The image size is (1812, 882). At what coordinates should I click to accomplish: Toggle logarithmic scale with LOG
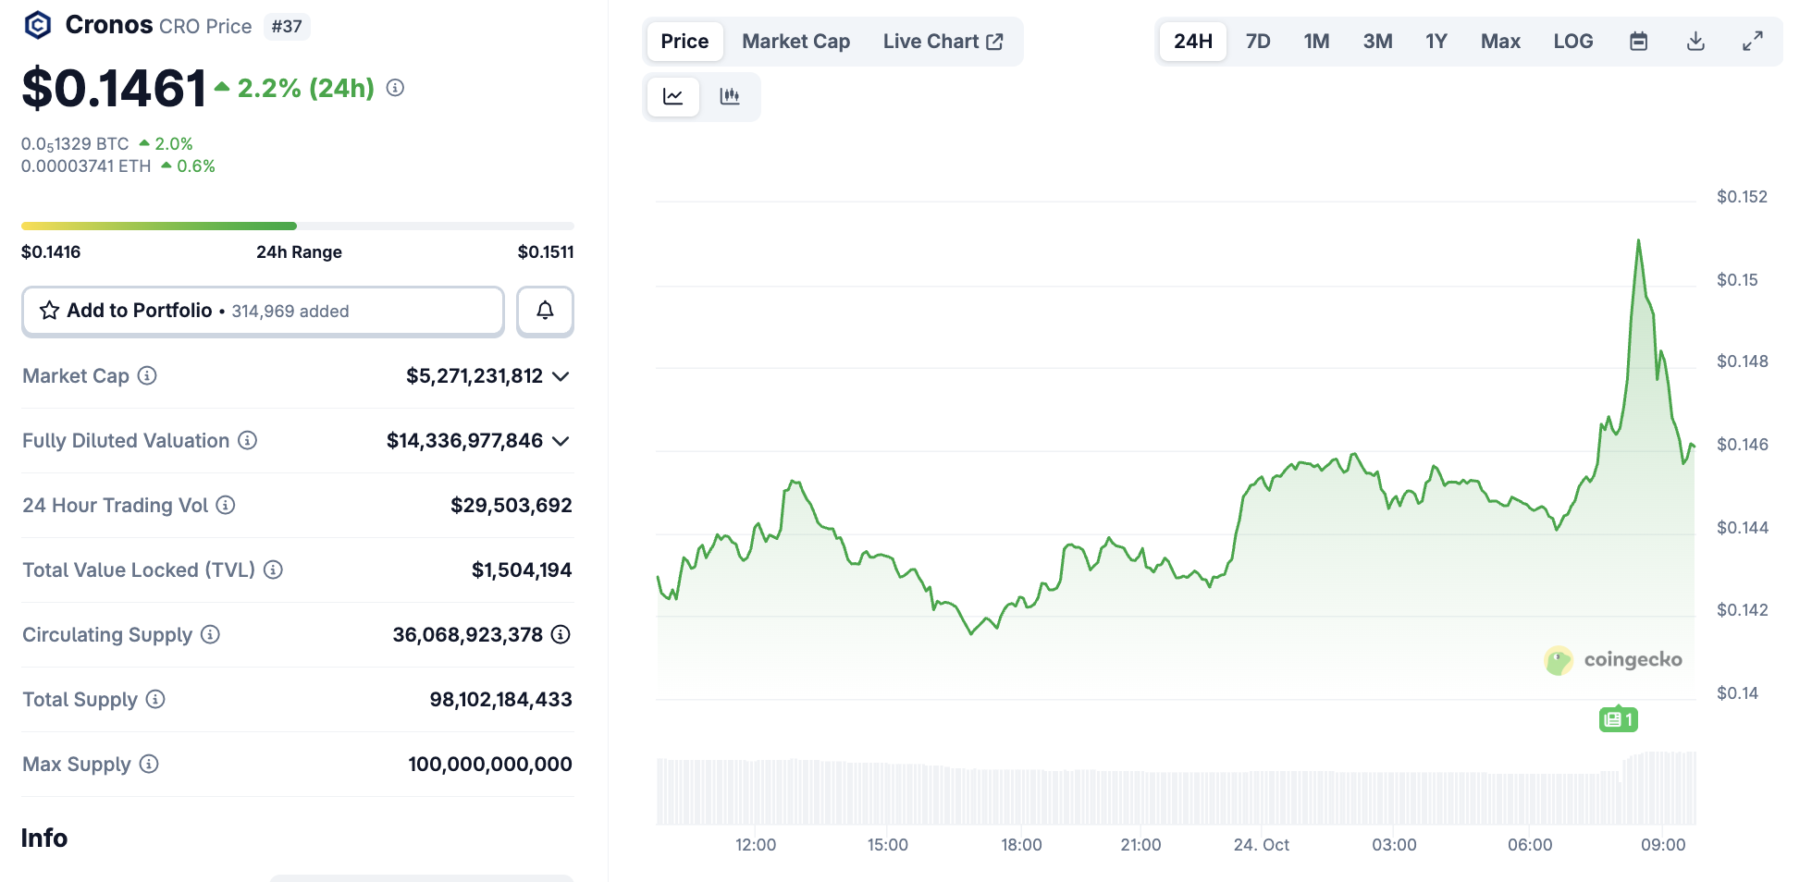point(1572,41)
